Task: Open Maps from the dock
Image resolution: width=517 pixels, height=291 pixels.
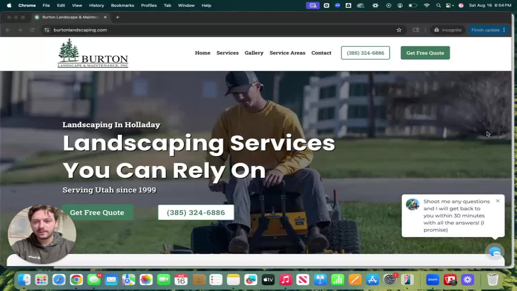Action: pos(128,279)
